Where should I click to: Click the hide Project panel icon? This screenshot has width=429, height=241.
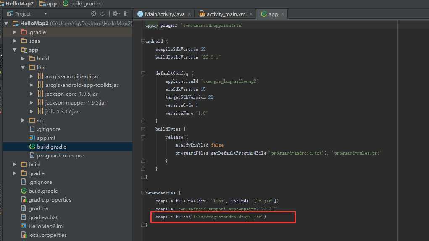(x=126, y=14)
